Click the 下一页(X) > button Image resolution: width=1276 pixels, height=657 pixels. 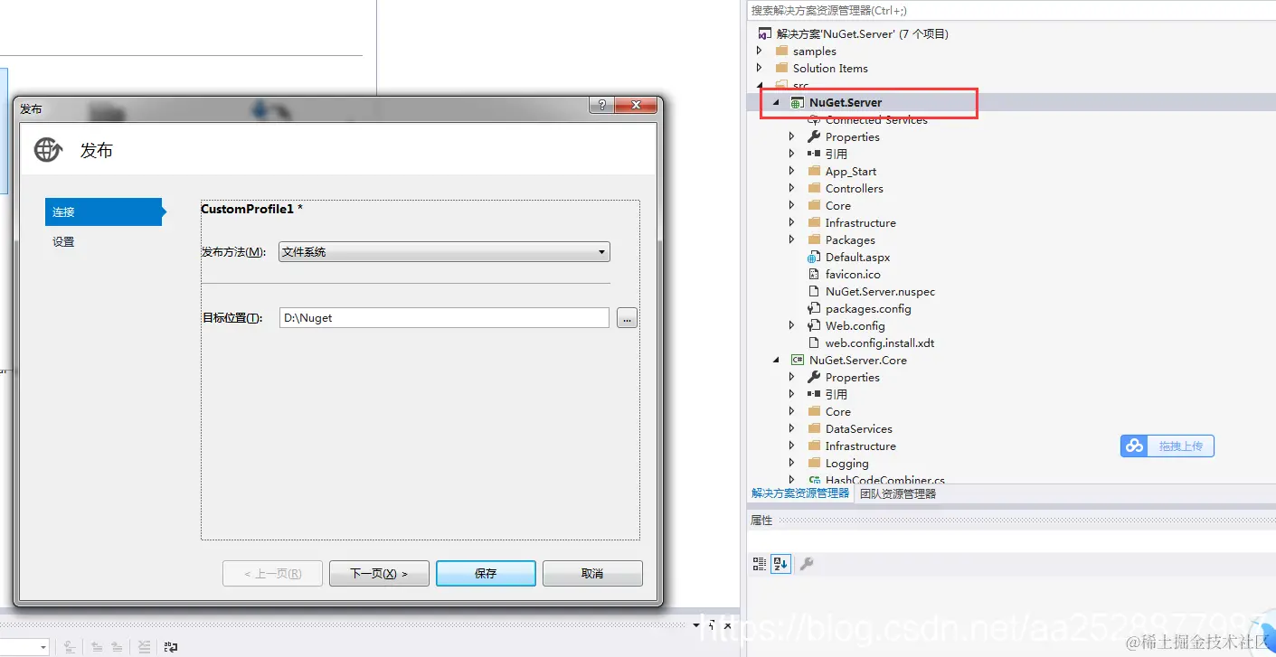point(379,573)
